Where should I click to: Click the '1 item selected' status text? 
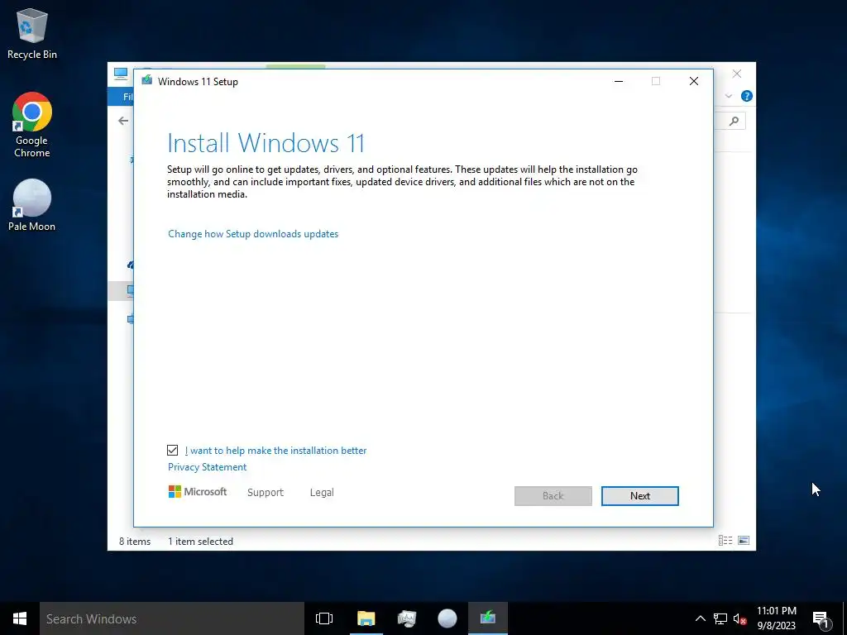pos(200,541)
